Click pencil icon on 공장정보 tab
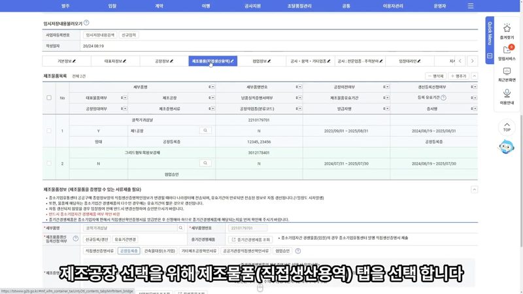This screenshot has width=523, height=294. 171,61
